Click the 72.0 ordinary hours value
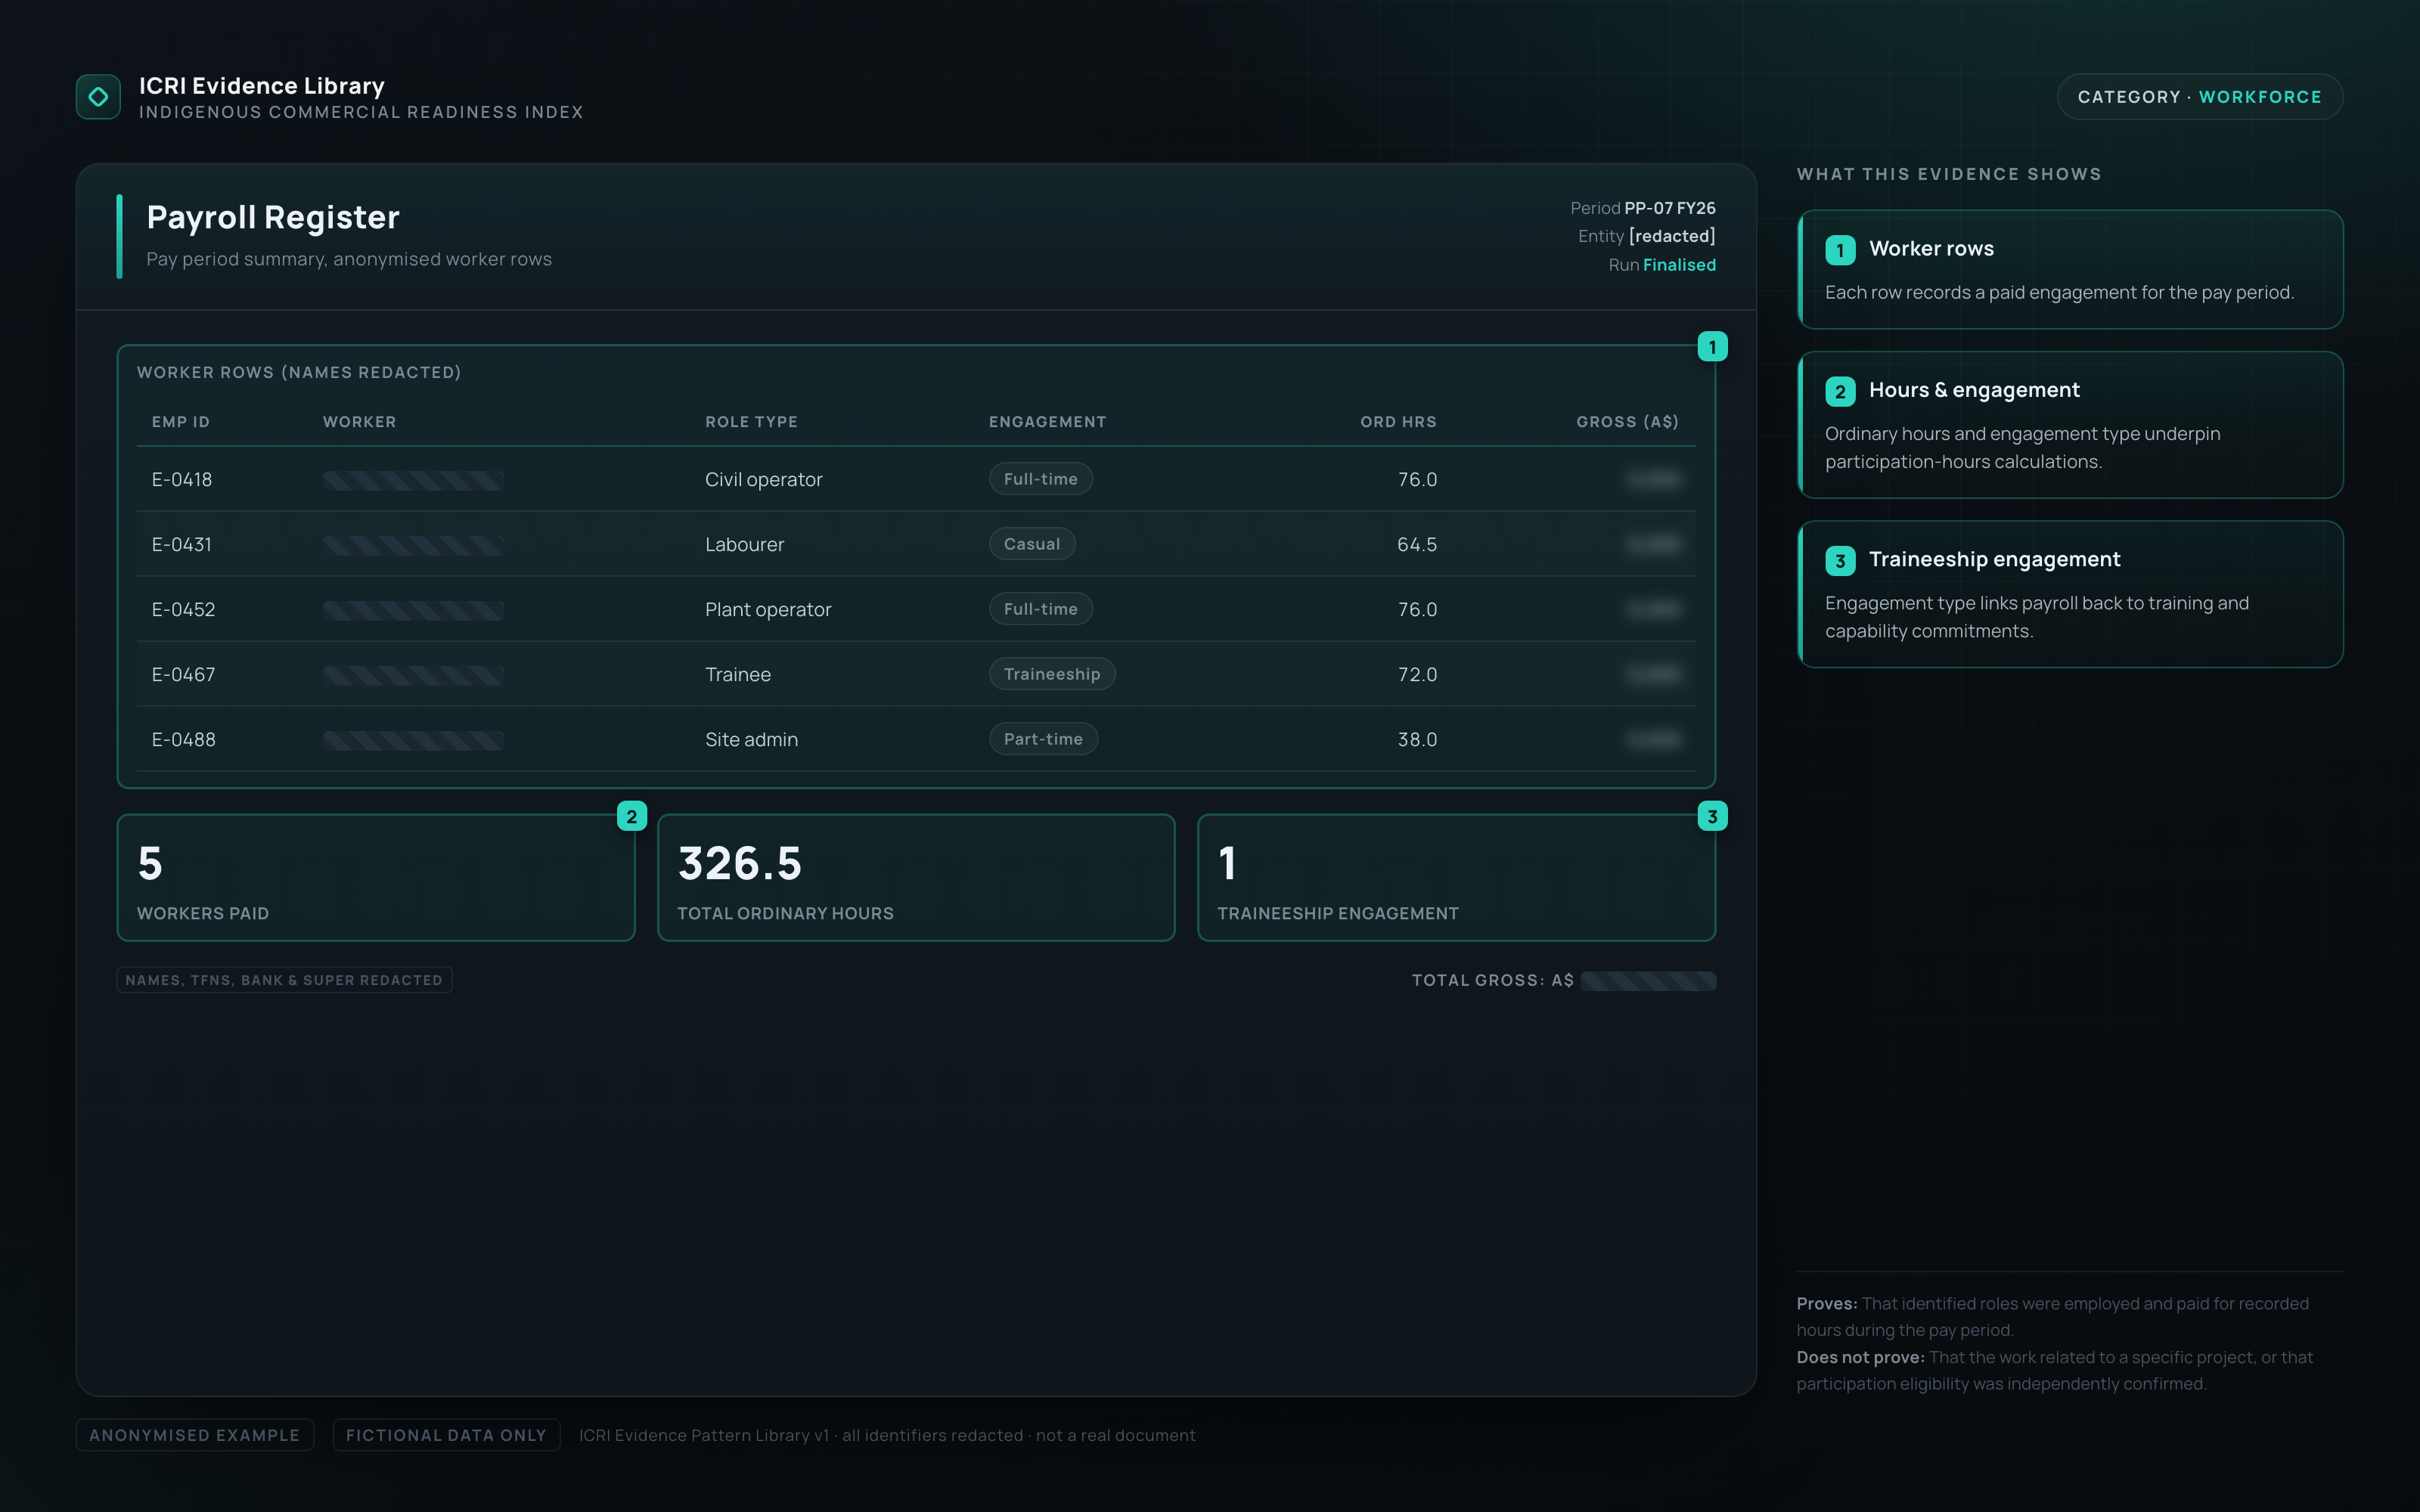 (1417, 674)
